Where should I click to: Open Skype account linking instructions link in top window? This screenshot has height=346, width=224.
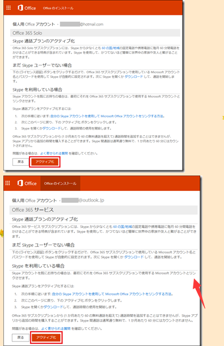(107, 116)
